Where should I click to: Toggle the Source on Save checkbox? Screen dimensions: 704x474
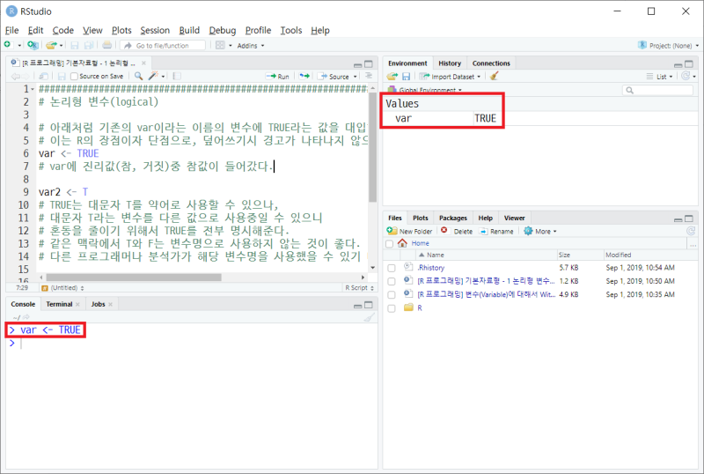point(74,77)
